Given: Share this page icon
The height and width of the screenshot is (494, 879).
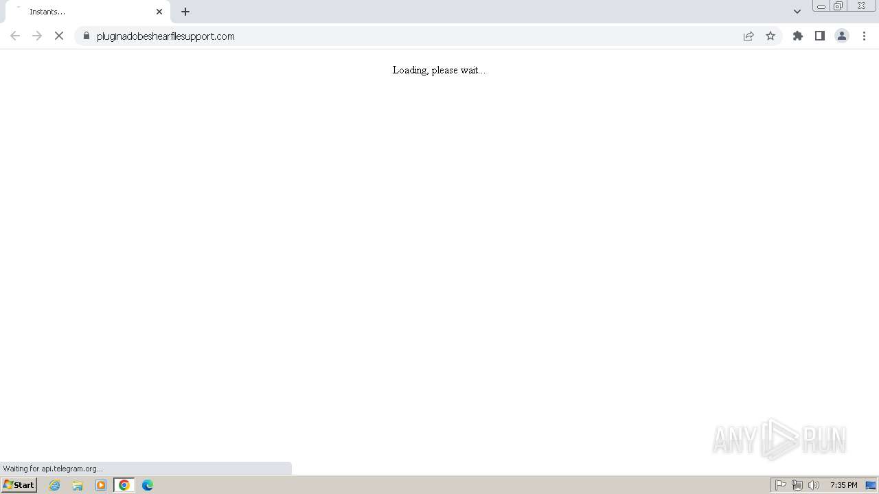Looking at the screenshot, I should pos(749,36).
